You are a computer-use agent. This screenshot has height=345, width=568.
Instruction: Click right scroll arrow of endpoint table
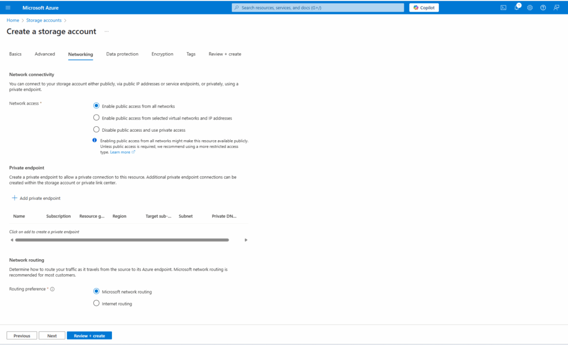coord(246,240)
